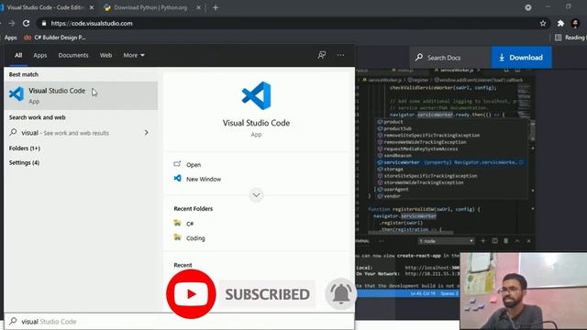Expand more actions with the chevron button
This screenshot has width=587, height=330.
(257, 195)
